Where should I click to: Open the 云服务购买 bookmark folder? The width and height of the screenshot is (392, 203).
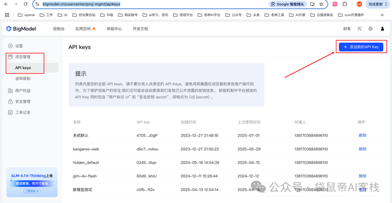point(322,15)
